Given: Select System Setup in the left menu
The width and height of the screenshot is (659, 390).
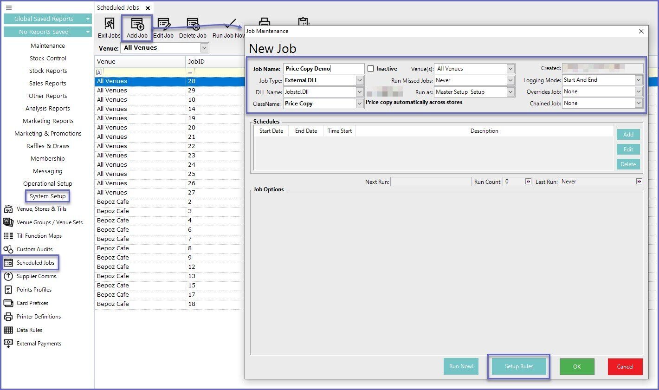Looking at the screenshot, I should [x=47, y=196].
